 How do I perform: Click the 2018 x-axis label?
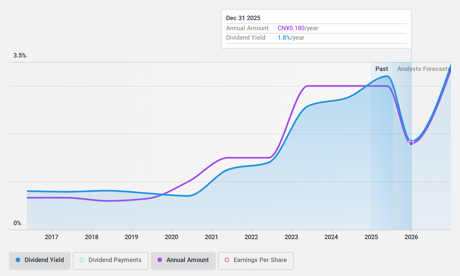click(x=92, y=237)
